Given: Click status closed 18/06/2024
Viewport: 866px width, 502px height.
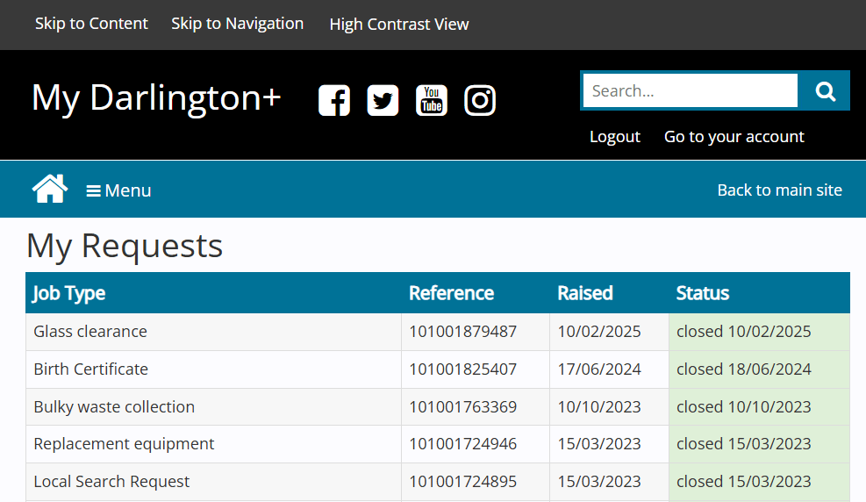Looking at the screenshot, I should tap(744, 369).
